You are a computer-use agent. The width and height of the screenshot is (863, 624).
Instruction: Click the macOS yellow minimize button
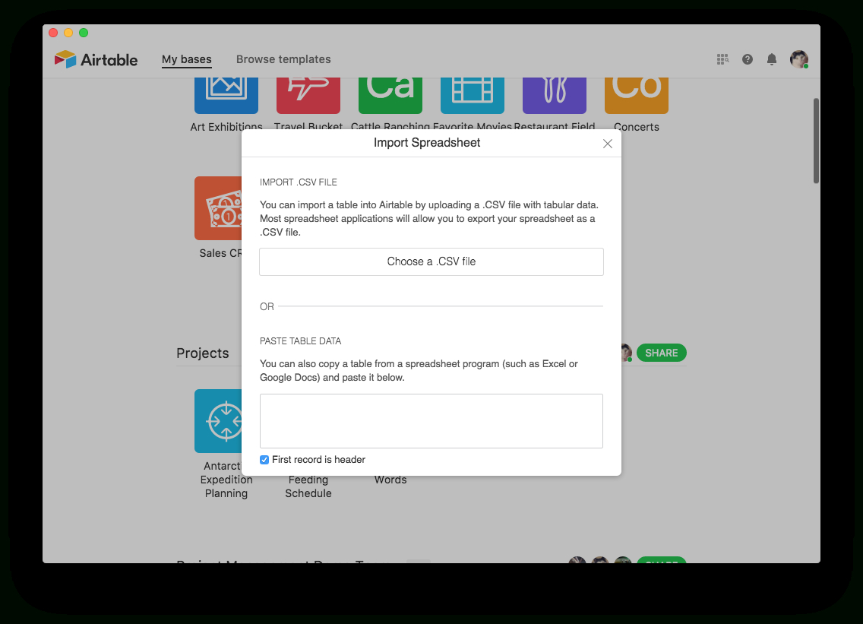coord(68,33)
